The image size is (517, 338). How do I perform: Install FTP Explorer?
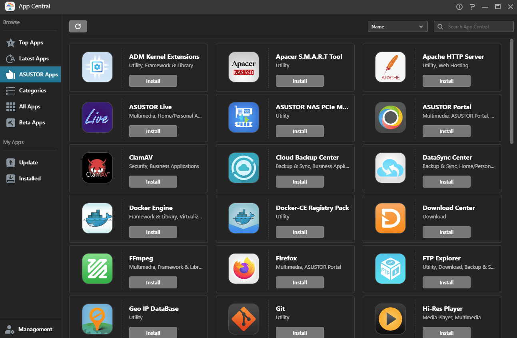pos(447,282)
